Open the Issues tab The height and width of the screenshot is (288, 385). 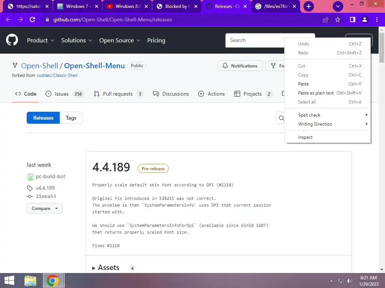(x=65, y=94)
